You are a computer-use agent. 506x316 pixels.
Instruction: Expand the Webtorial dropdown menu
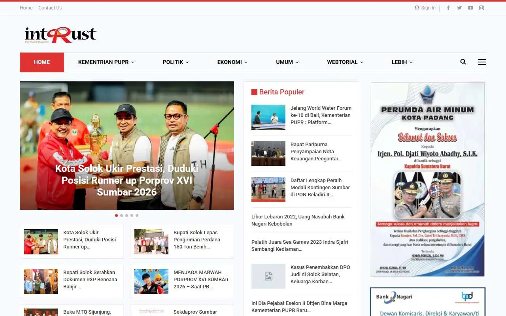[345, 62]
